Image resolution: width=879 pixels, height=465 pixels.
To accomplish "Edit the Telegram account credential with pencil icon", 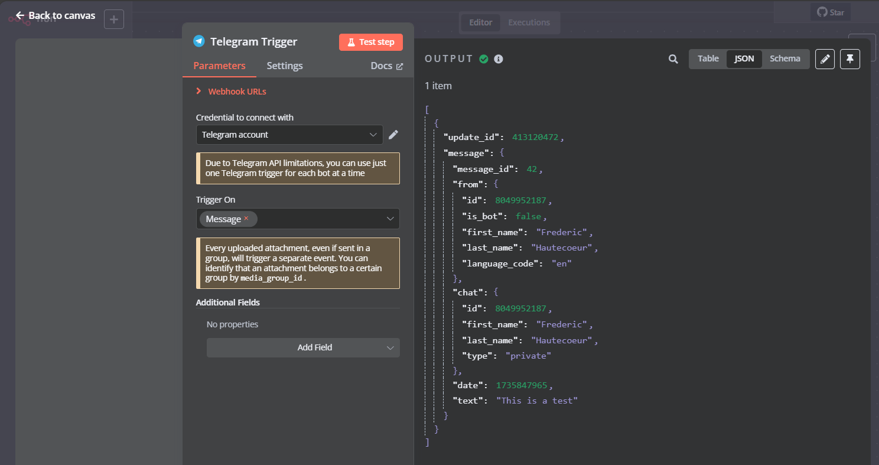I will 393,135.
